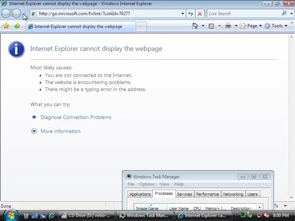295x221 pixels.
Task: Click Diagnose Connection Problems link
Action: pos(76,117)
